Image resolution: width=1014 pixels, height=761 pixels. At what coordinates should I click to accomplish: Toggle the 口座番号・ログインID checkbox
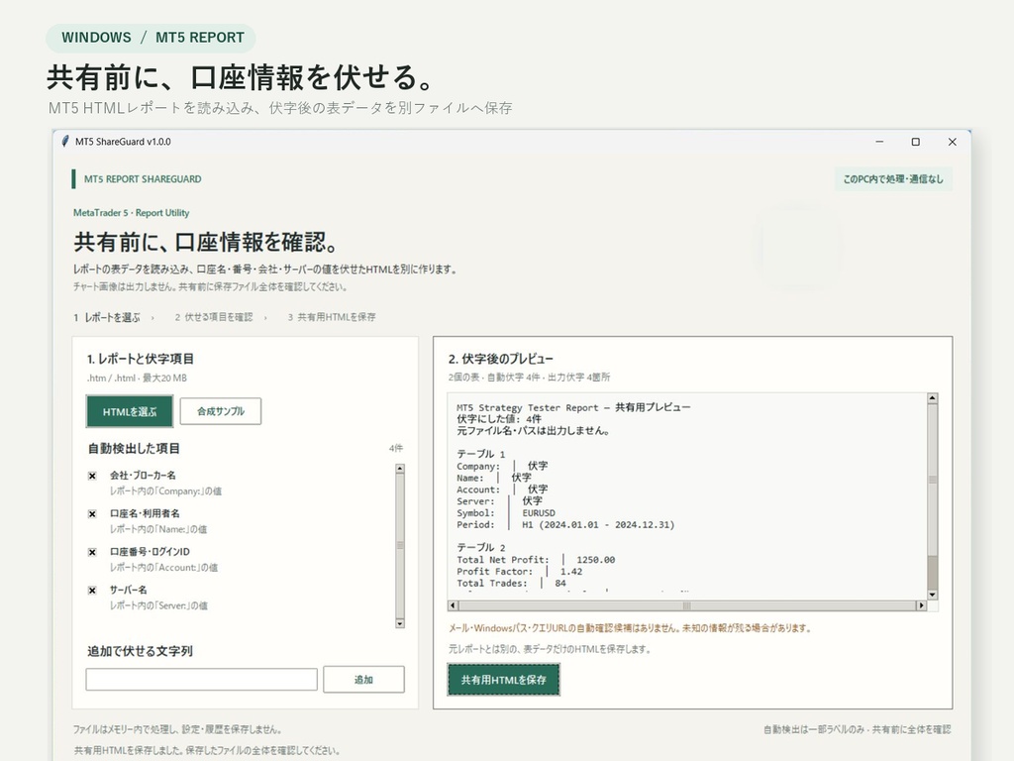[x=92, y=552]
